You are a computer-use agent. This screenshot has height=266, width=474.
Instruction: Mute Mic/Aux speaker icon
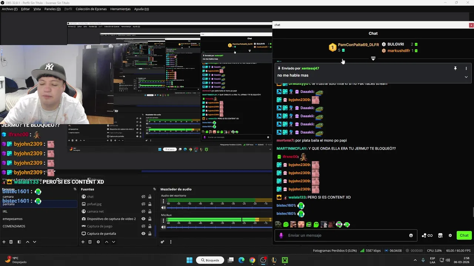(x=163, y=227)
